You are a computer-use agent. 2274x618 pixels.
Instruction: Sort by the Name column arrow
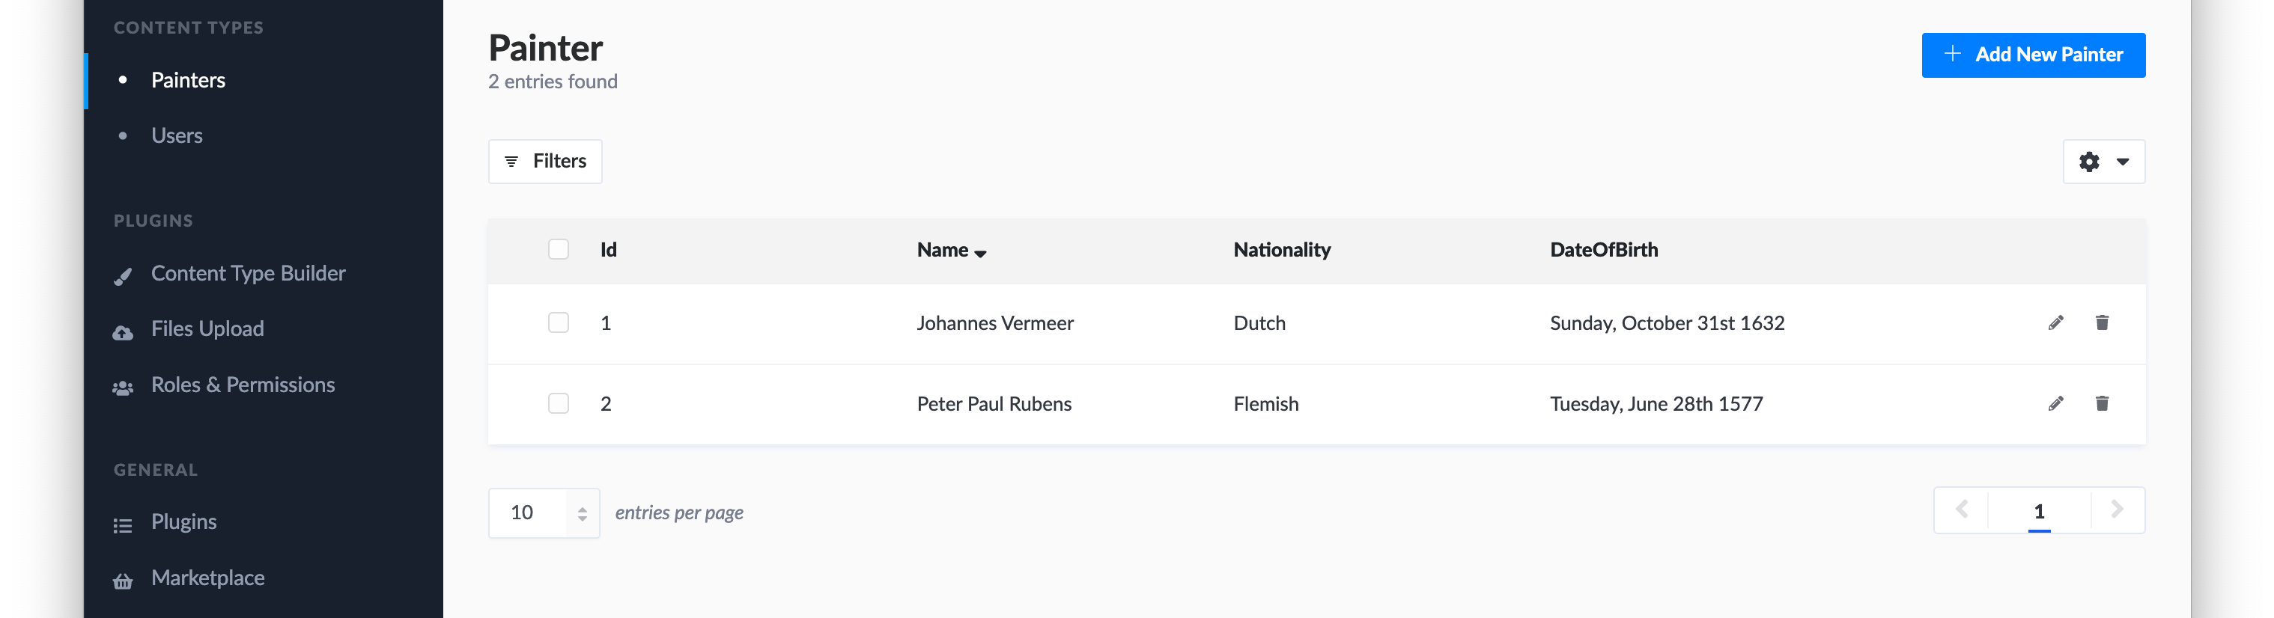pos(980,253)
